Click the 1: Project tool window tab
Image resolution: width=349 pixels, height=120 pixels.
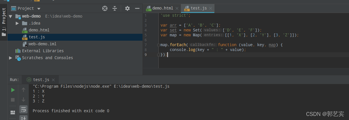point(4,22)
